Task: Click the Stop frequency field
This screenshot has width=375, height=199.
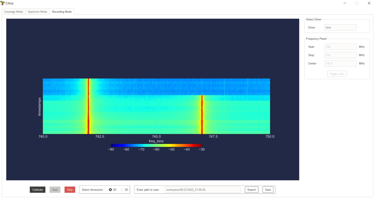Action: pos(340,55)
